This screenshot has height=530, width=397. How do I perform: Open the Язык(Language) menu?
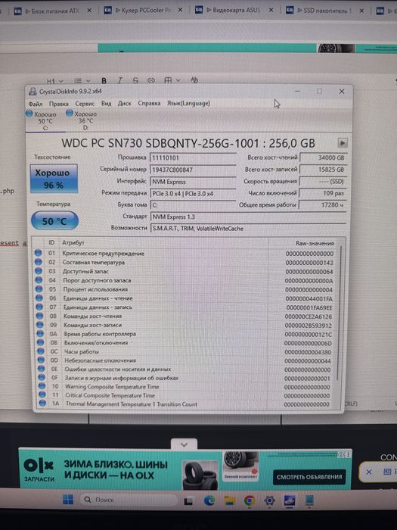click(188, 104)
